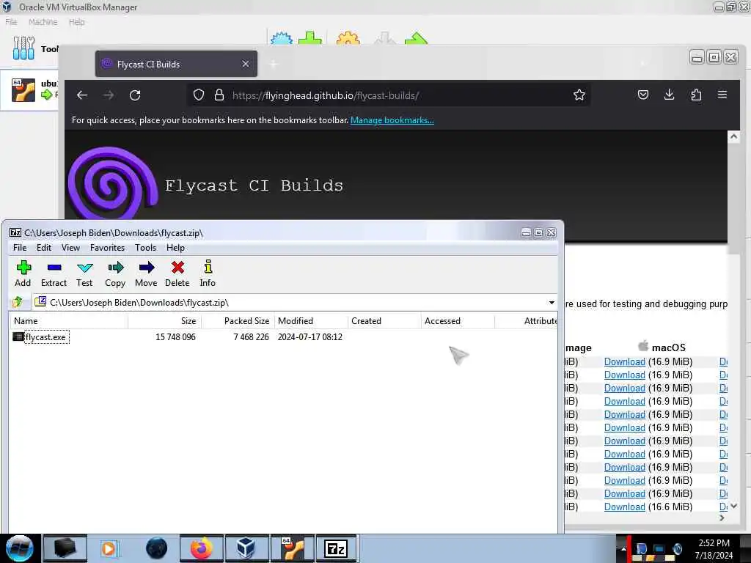Select the ubuntu VM in VirtualBox list
Viewport: 751px width, 563px height.
point(29,90)
